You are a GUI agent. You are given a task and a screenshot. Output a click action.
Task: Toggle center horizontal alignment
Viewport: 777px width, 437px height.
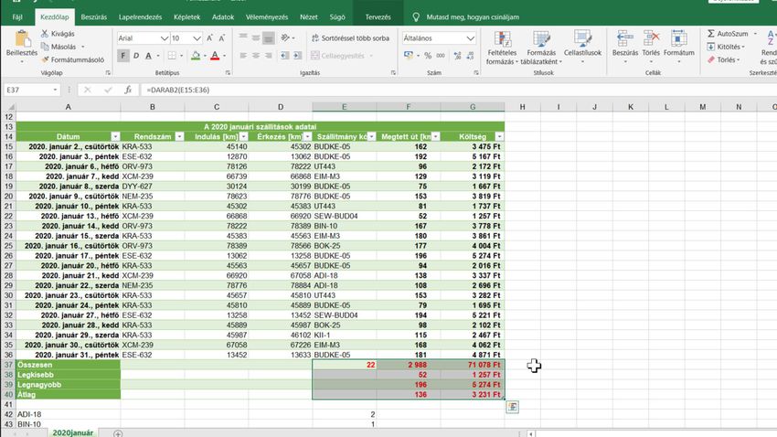tap(256, 56)
